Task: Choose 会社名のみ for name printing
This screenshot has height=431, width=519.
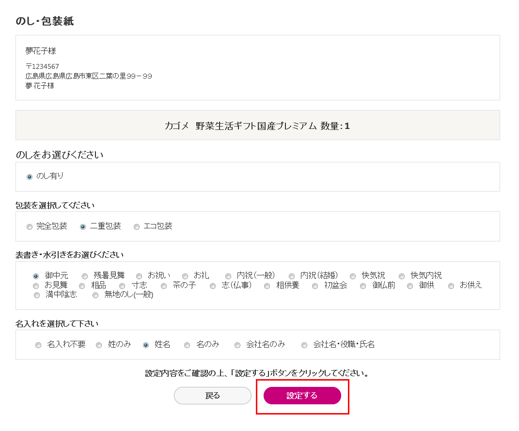Action: tap(237, 345)
